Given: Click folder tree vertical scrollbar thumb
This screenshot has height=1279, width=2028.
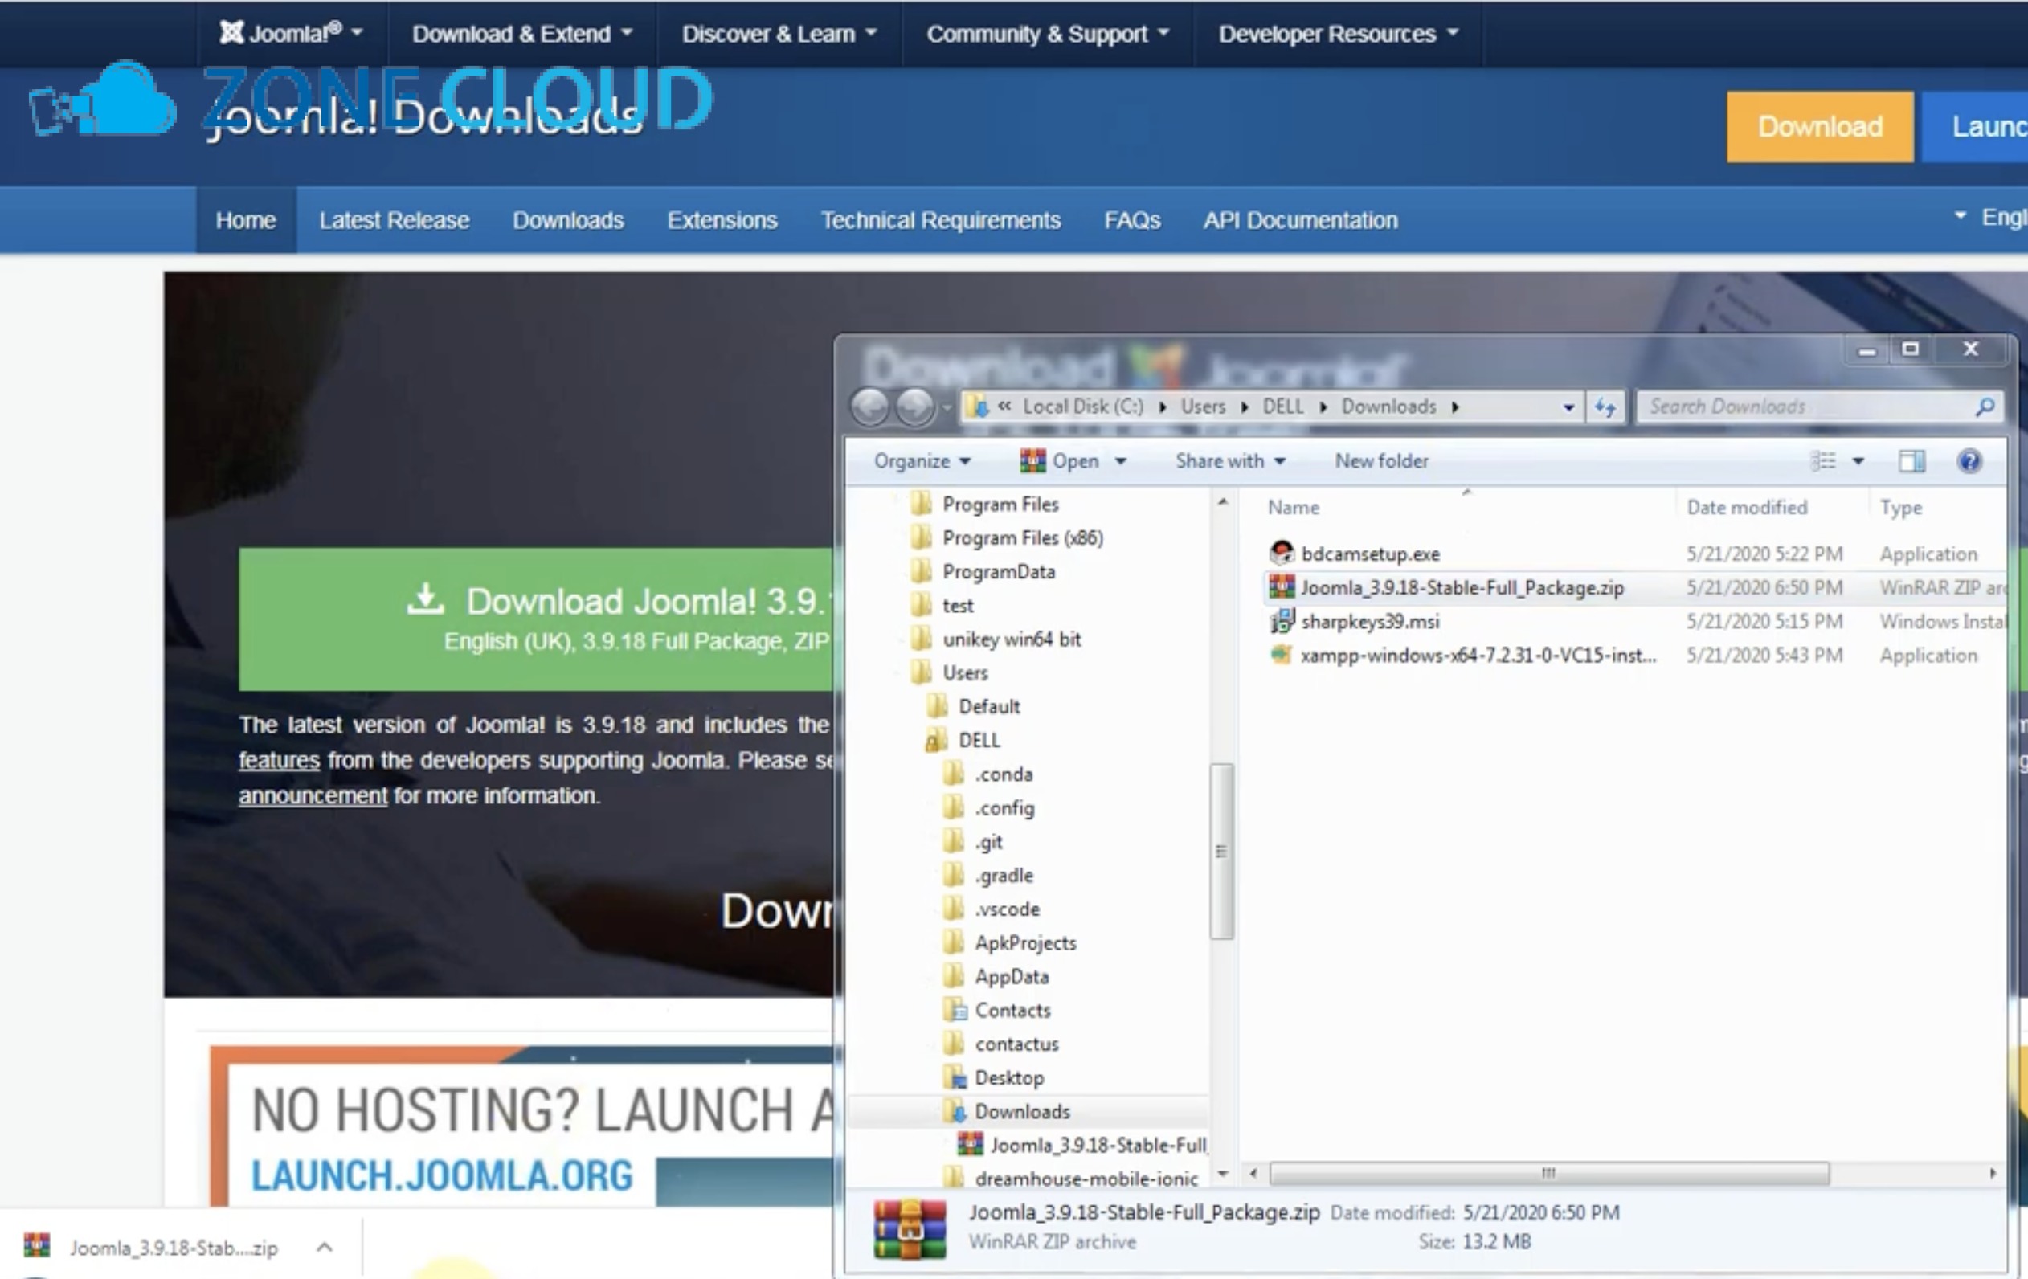Looking at the screenshot, I should click(x=1221, y=851).
